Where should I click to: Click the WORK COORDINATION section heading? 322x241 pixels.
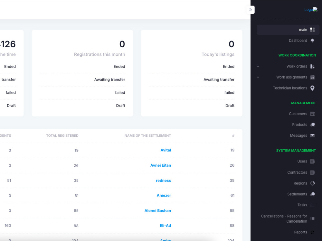[297, 55]
